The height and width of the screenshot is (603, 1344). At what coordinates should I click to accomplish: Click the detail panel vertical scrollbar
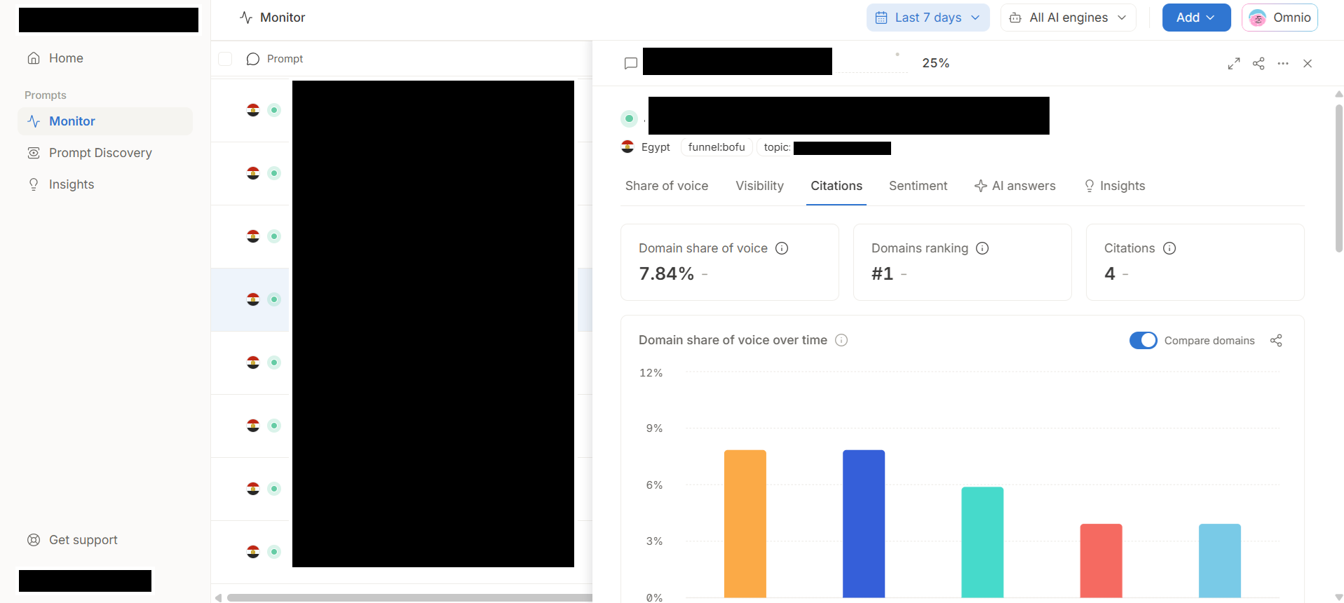1338,178
